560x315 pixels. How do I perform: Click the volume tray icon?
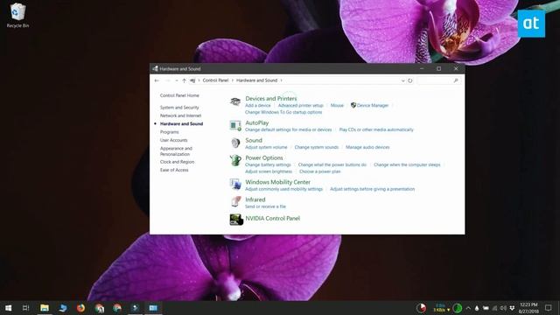[503, 308]
